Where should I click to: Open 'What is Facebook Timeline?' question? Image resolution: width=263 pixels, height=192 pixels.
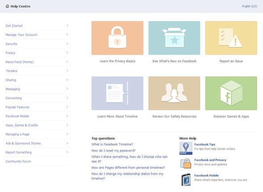(112, 144)
